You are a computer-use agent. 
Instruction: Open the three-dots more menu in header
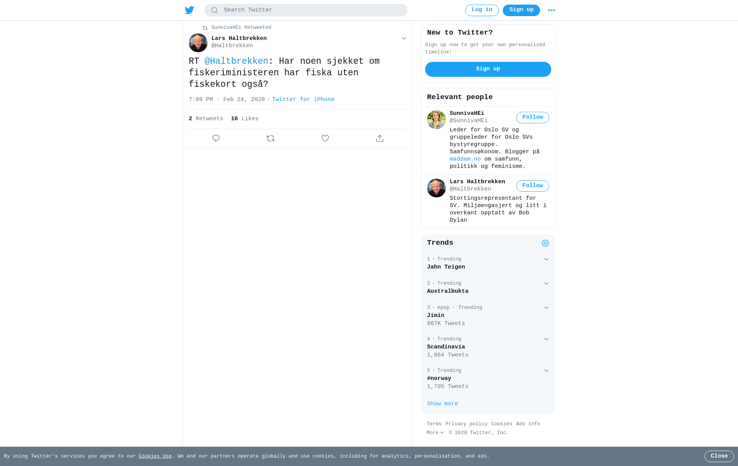click(x=552, y=10)
